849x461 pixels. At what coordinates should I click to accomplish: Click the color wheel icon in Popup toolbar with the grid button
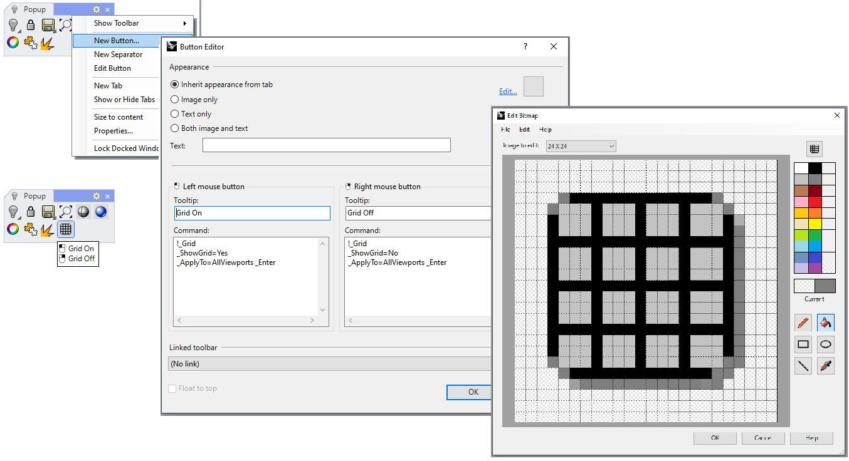(13, 229)
